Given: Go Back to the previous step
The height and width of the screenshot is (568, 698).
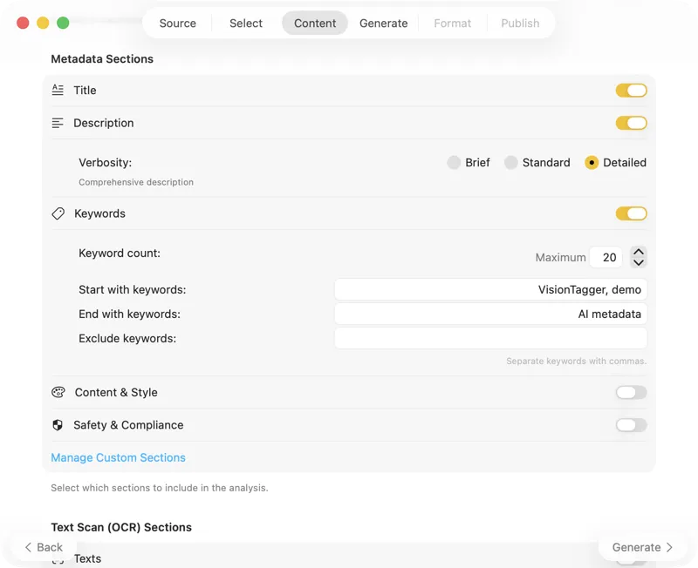Looking at the screenshot, I should tap(44, 548).
